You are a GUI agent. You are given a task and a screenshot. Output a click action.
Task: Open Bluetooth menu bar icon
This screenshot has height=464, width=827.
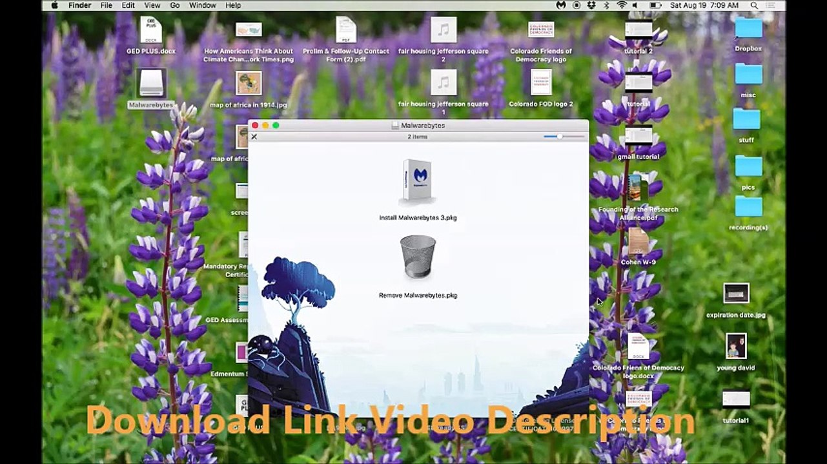point(606,5)
